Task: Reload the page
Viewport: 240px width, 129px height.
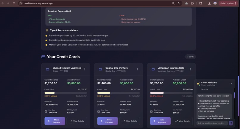Action: [14, 3]
